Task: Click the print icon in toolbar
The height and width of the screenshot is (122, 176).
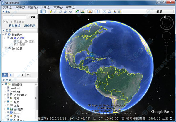Action: point(109,11)
